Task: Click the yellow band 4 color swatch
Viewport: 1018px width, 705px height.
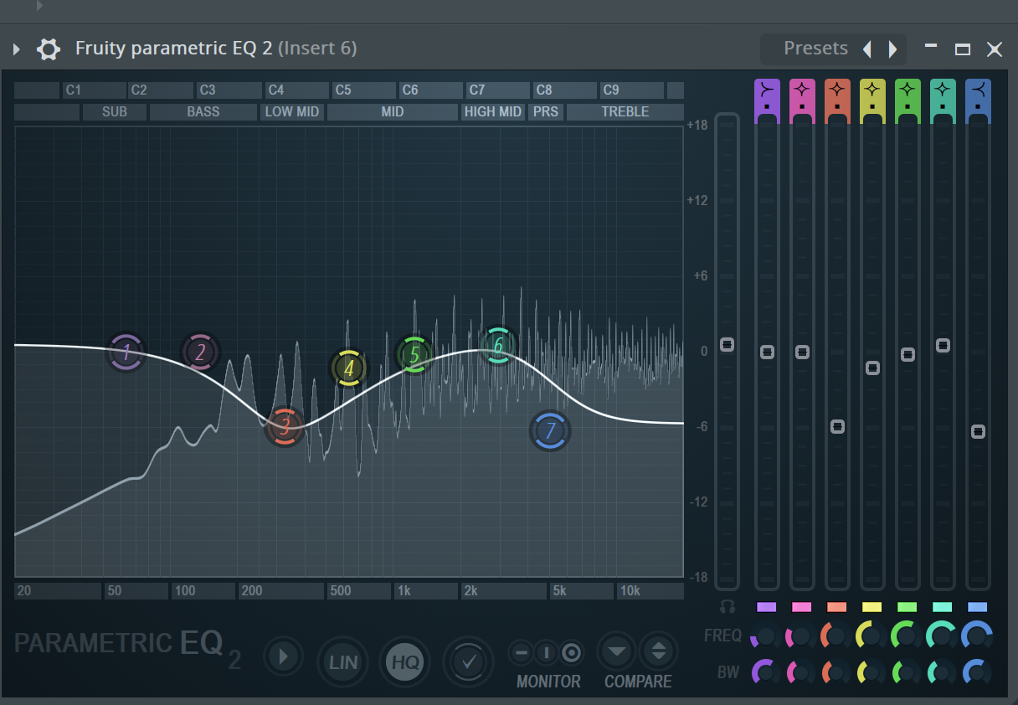Action: (872, 607)
